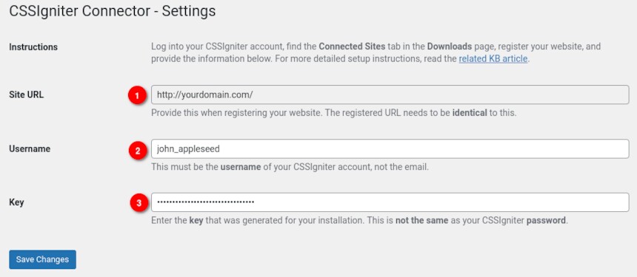
Task: Click the Instructions label
Action: pyautogui.click(x=33, y=47)
